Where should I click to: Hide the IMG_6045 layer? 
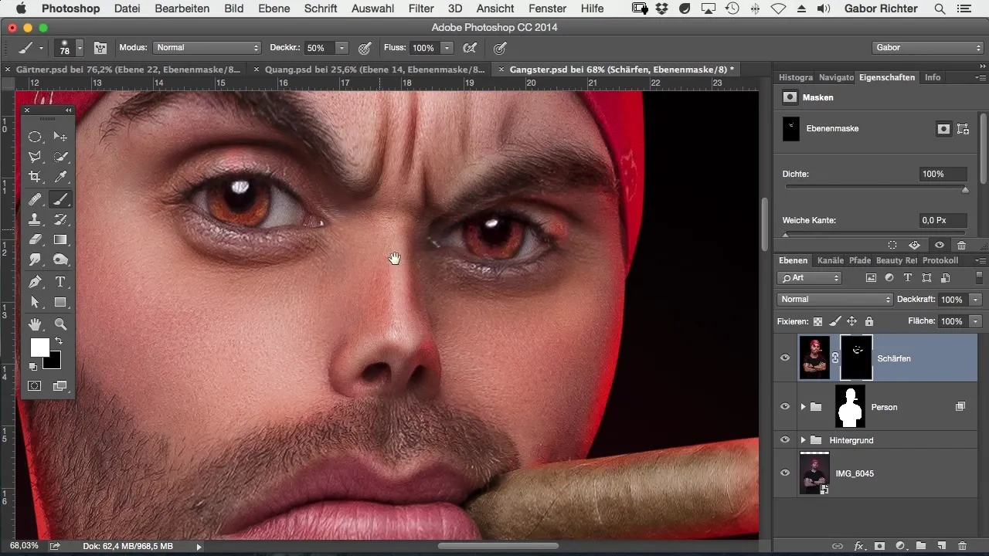pyautogui.click(x=785, y=473)
